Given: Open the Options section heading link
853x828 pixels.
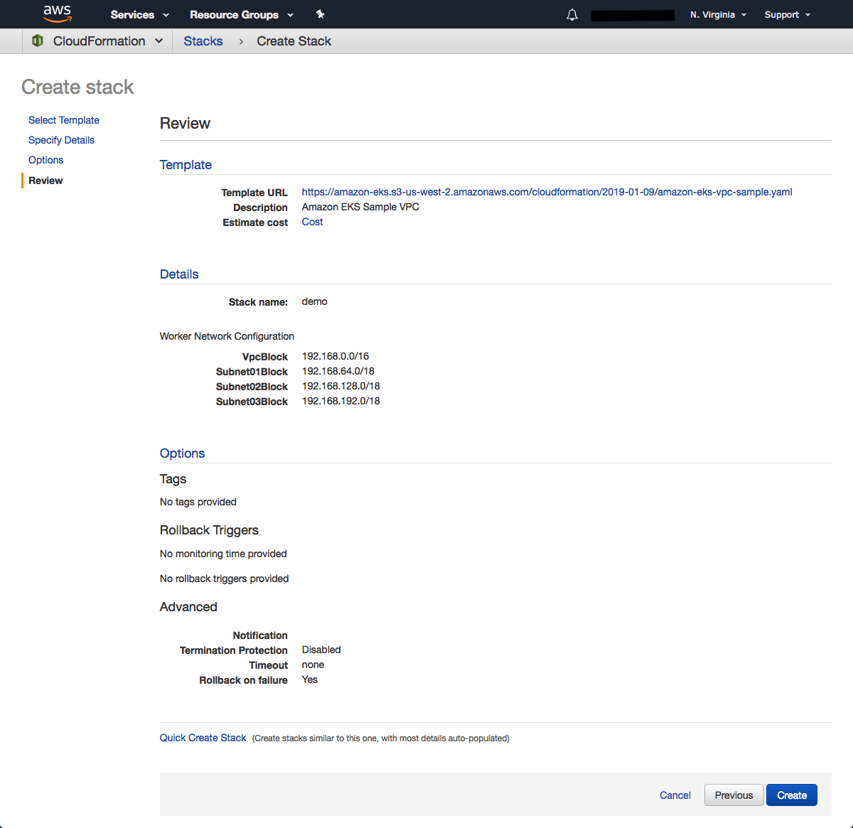Looking at the screenshot, I should point(182,453).
